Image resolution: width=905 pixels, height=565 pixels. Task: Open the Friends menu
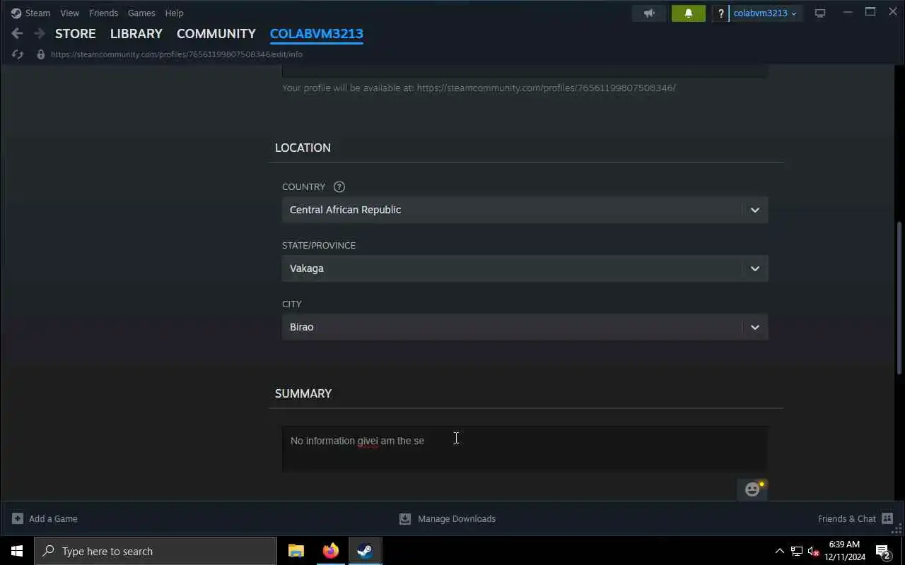click(103, 13)
